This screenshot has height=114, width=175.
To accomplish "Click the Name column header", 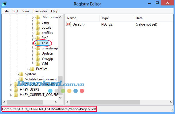I will 82,18.
